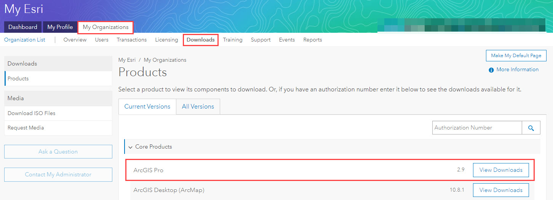Open the Events menu item
This screenshot has height=200, width=553.
(287, 40)
